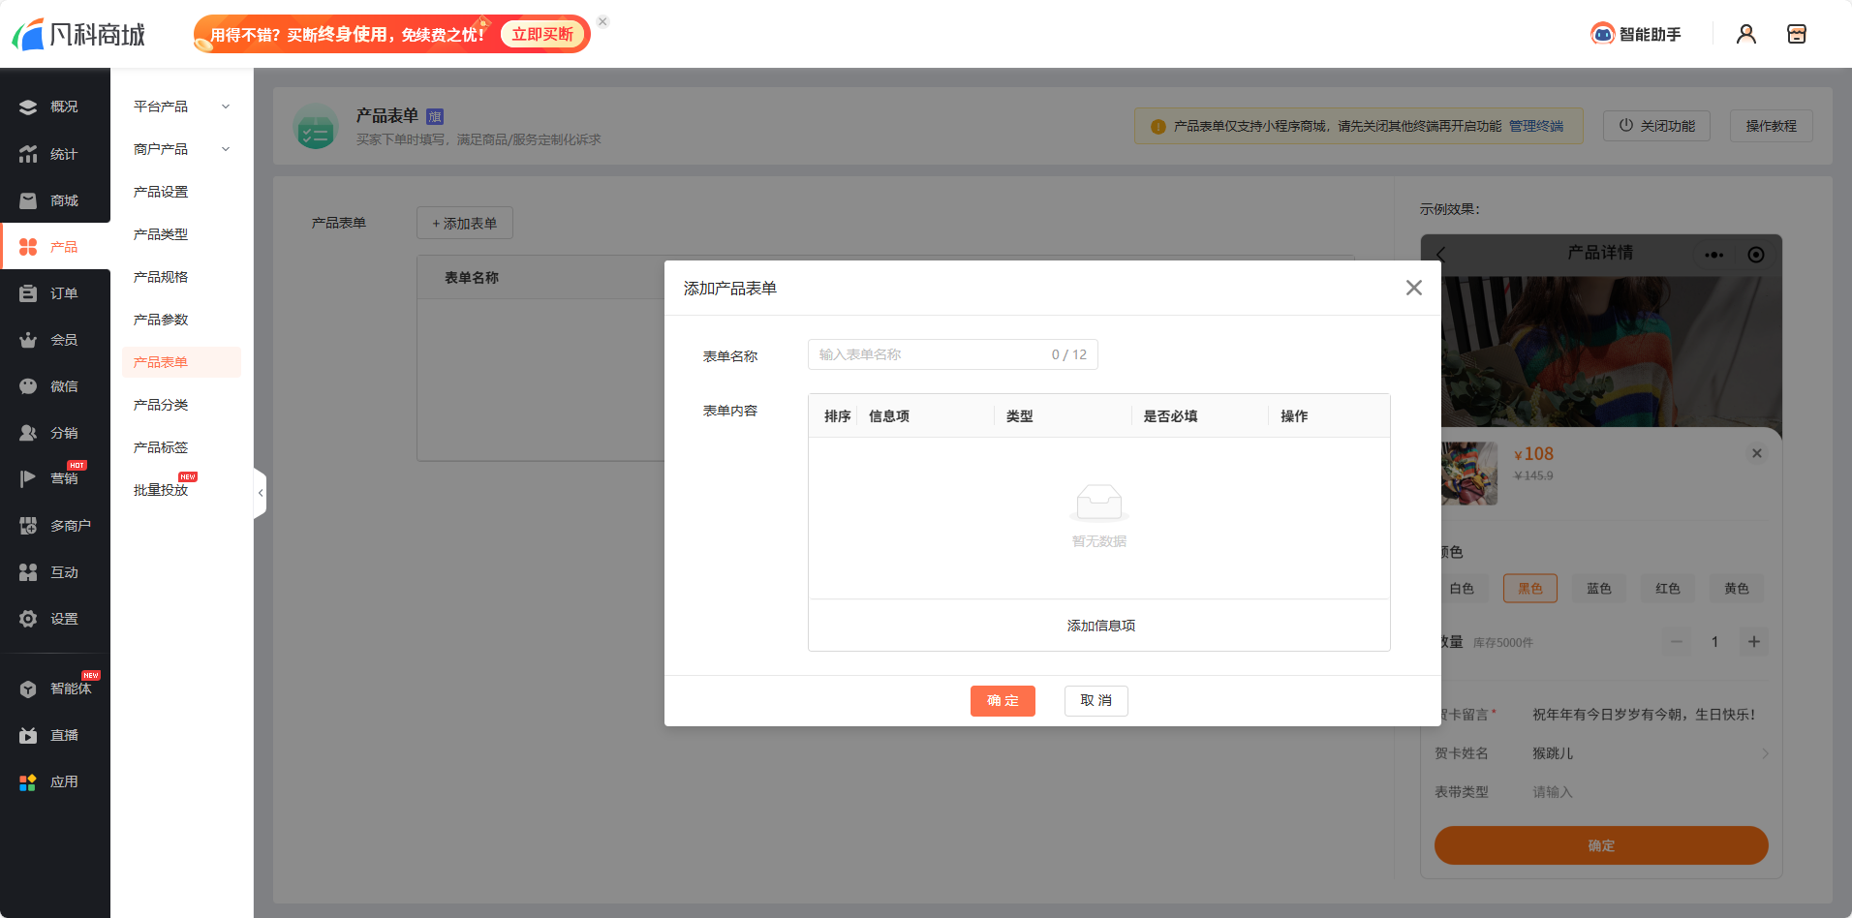Select the 统计 statistics icon in sidebar

click(55, 153)
